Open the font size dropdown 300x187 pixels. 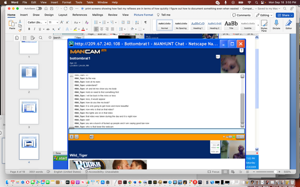click(x=57, y=22)
